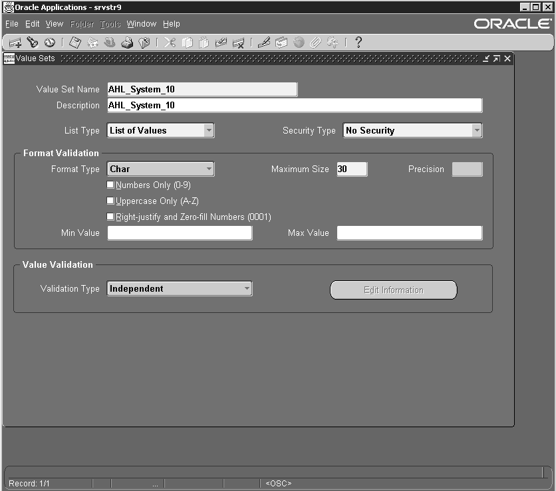This screenshot has height=491, width=556.
Task: Click the Zoom toolbar icon
Action: [281, 43]
